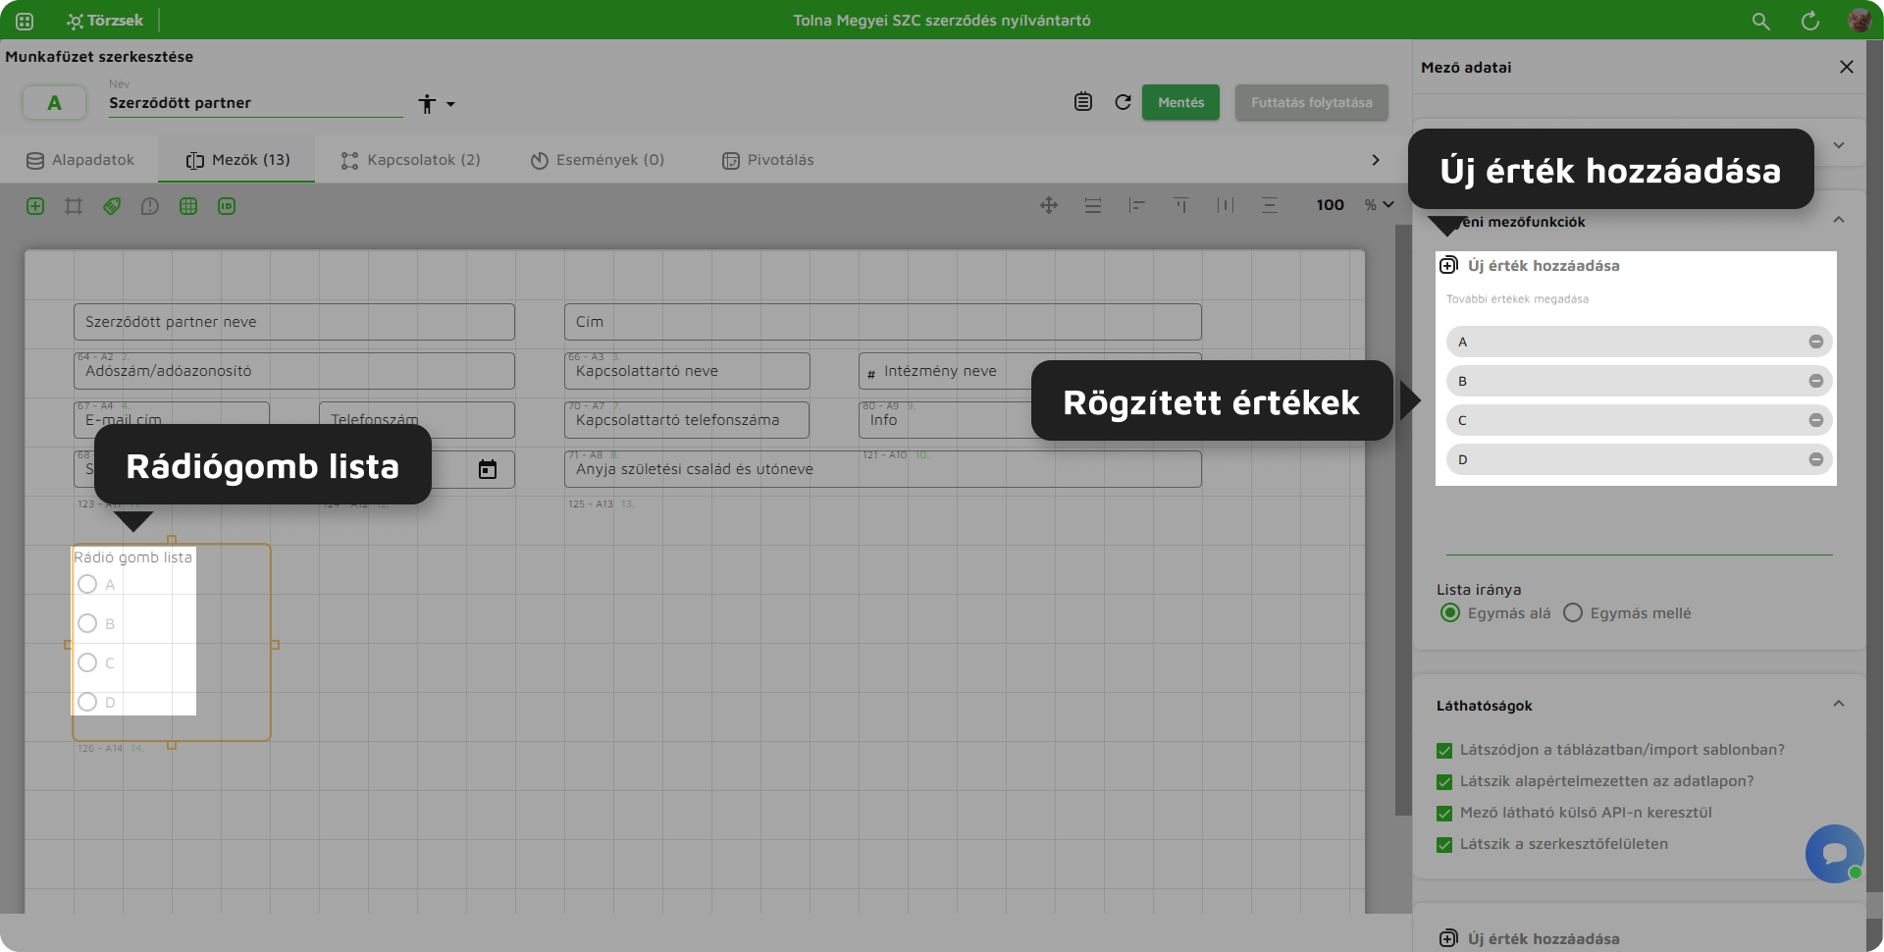Click the align top edges icon
Image resolution: width=1884 pixels, height=952 pixels.
(1181, 205)
